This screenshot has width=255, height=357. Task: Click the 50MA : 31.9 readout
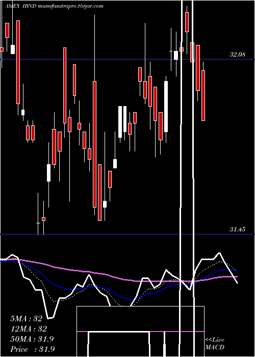(x=32, y=339)
